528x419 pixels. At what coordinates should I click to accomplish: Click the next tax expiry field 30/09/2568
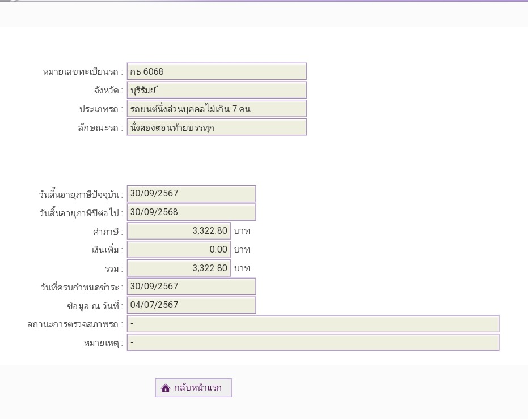(x=191, y=212)
